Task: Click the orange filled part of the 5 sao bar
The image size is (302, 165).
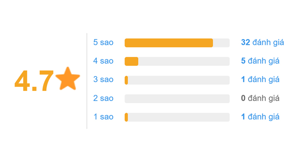Action: coord(168,43)
